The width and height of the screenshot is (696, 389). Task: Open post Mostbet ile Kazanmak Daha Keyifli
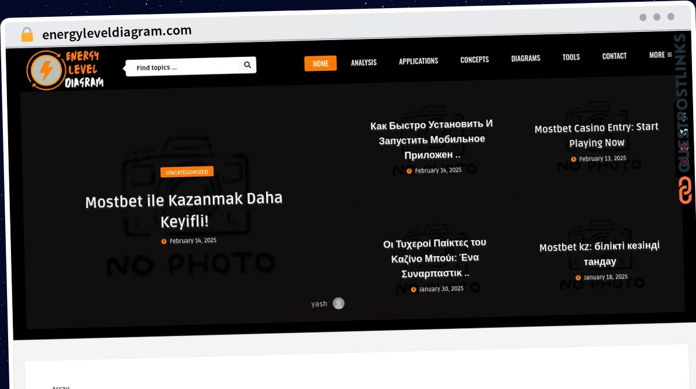click(184, 210)
